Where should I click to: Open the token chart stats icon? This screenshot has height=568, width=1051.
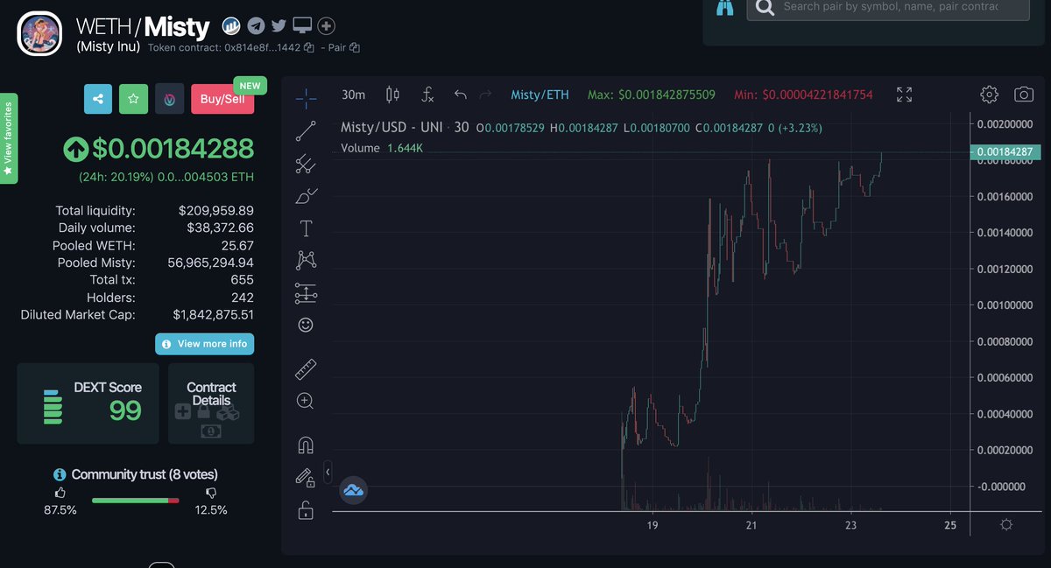point(231,25)
